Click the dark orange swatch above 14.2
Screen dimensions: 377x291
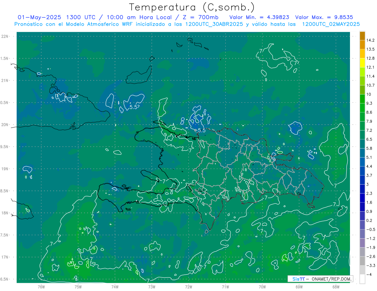(x=362, y=36)
